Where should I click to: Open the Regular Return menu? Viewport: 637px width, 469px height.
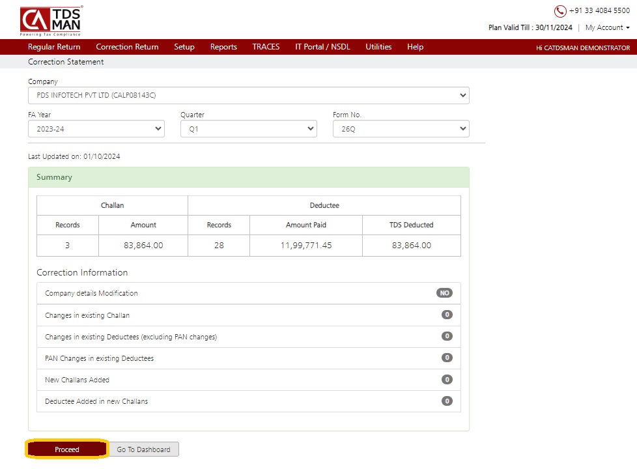(54, 47)
